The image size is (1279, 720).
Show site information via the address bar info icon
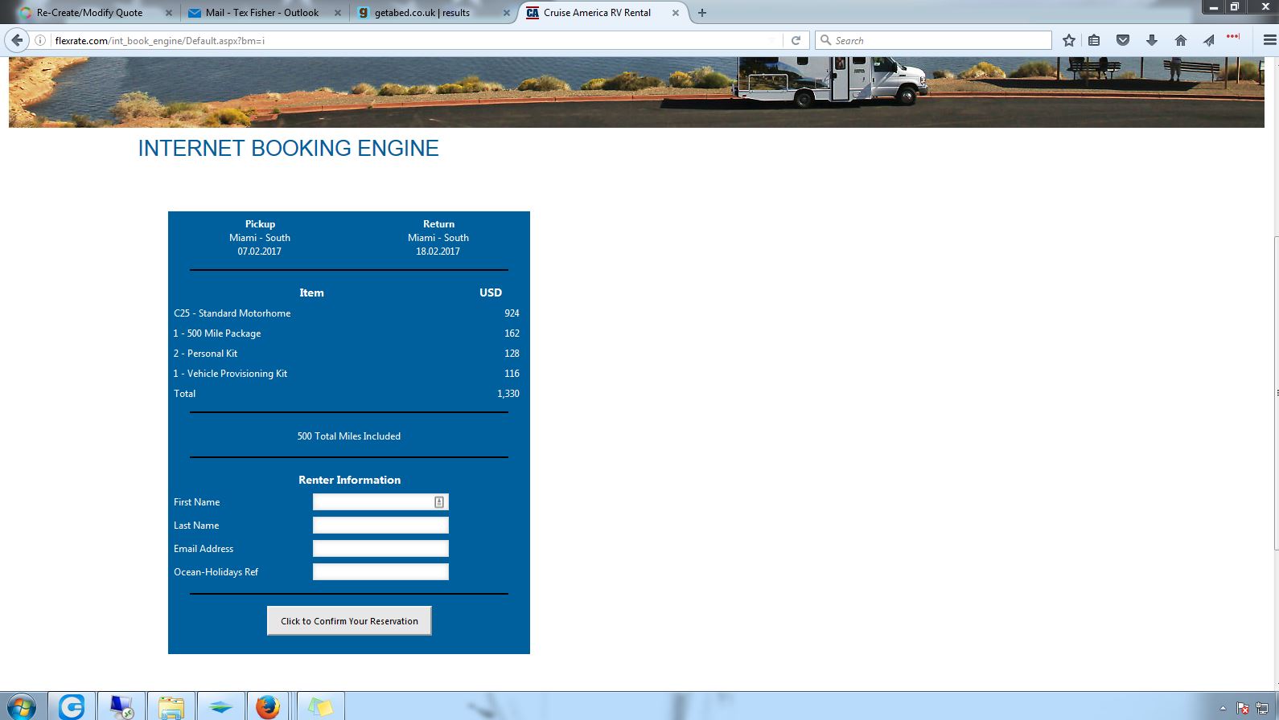(x=40, y=40)
